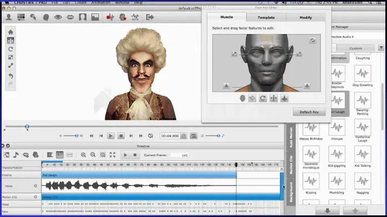Click the timeline zoom out magnifier
Image resolution: width=387 pixels, height=217 pixels.
tap(93, 155)
